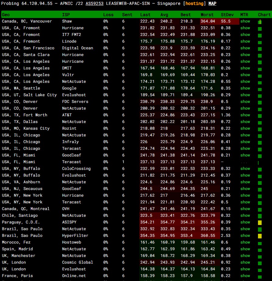
Task: Show MTR for Fort Worth AT&T row
Action: 245,115
